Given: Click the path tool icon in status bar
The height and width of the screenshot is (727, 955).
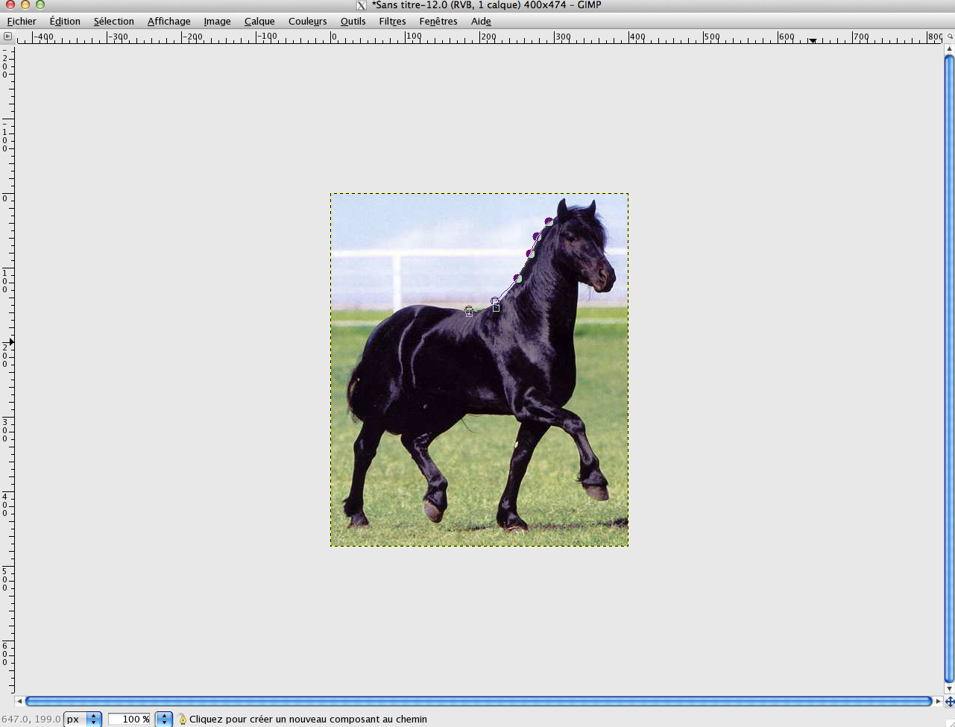Looking at the screenshot, I should pyautogui.click(x=182, y=720).
